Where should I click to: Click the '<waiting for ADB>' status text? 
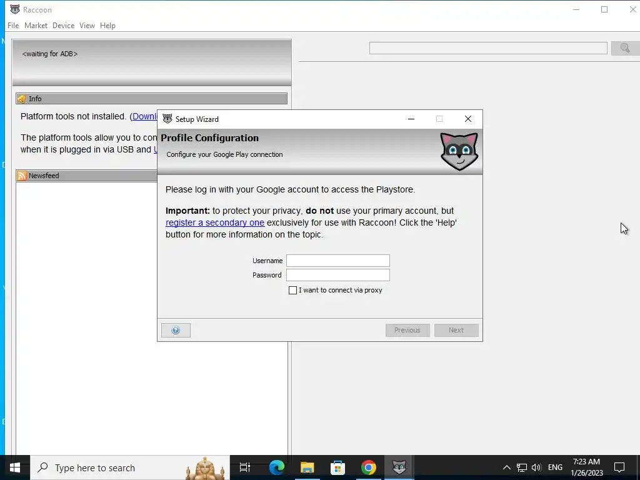tap(50, 54)
